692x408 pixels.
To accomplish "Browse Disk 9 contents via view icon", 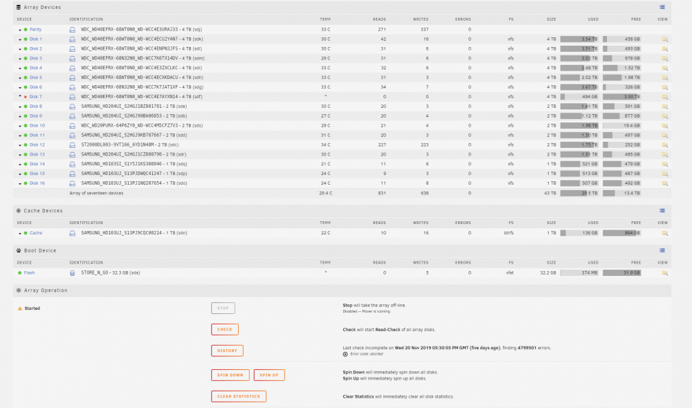I will (x=665, y=116).
